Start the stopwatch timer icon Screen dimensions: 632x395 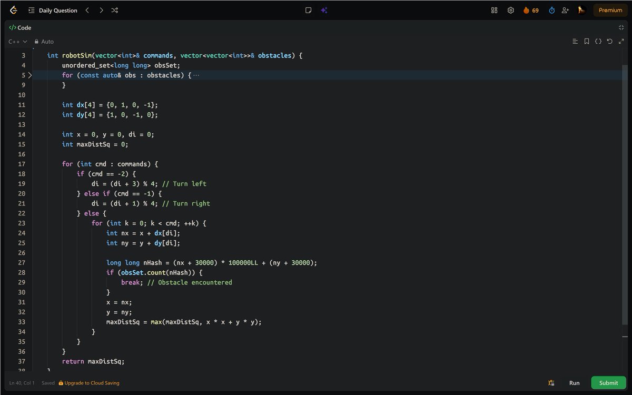pyautogui.click(x=551, y=10)
